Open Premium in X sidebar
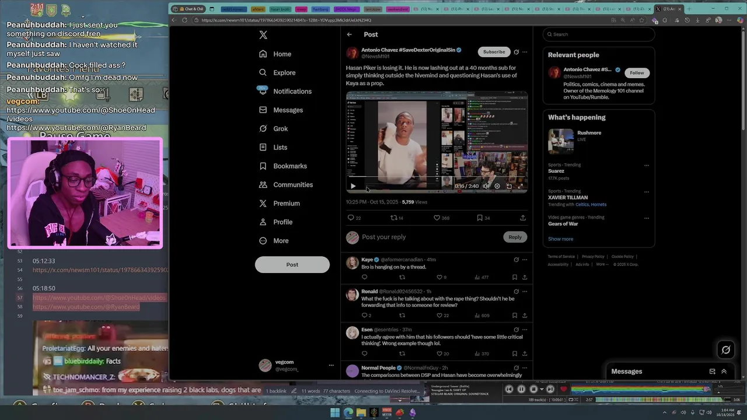 click(279, 203)
